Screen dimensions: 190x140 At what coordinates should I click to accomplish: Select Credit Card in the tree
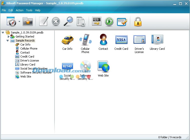pos(27,56)
